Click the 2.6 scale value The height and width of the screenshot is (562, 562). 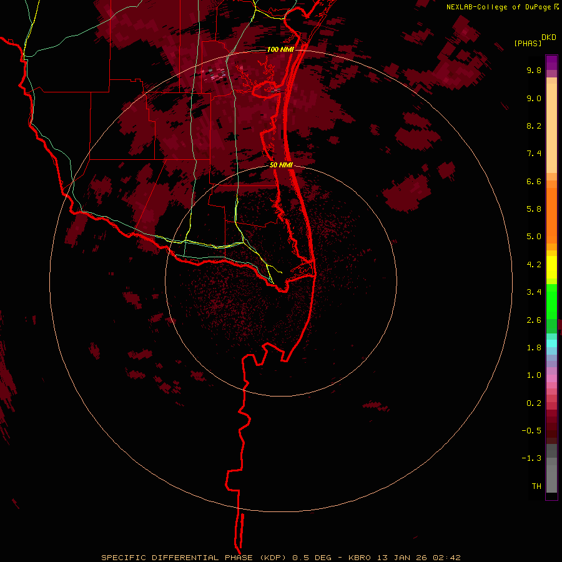534,320
